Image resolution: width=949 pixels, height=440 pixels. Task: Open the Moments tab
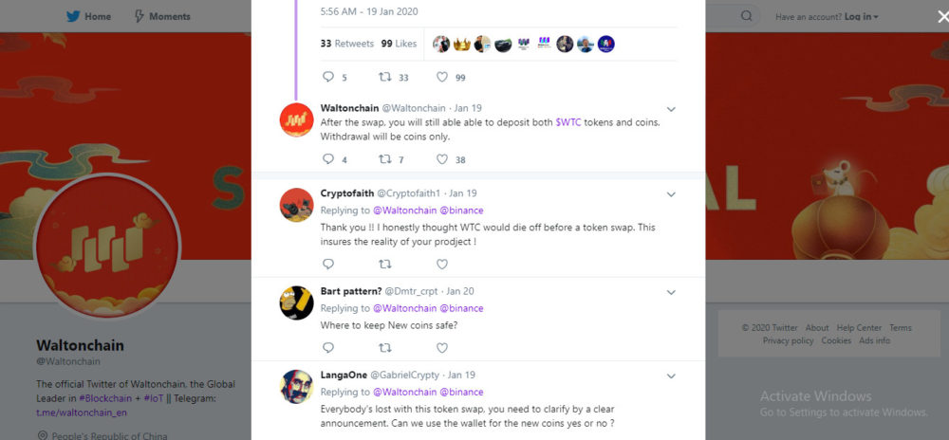(x=162, y=16)
